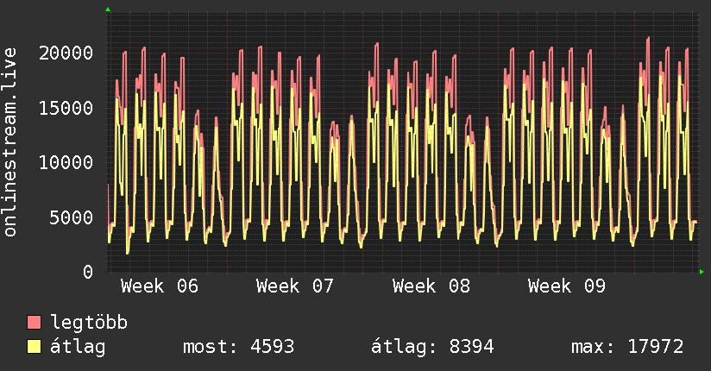This screenshot has height=371, width=711.
Task: Click the Week 09 axis label
Action: coord(567,286)
